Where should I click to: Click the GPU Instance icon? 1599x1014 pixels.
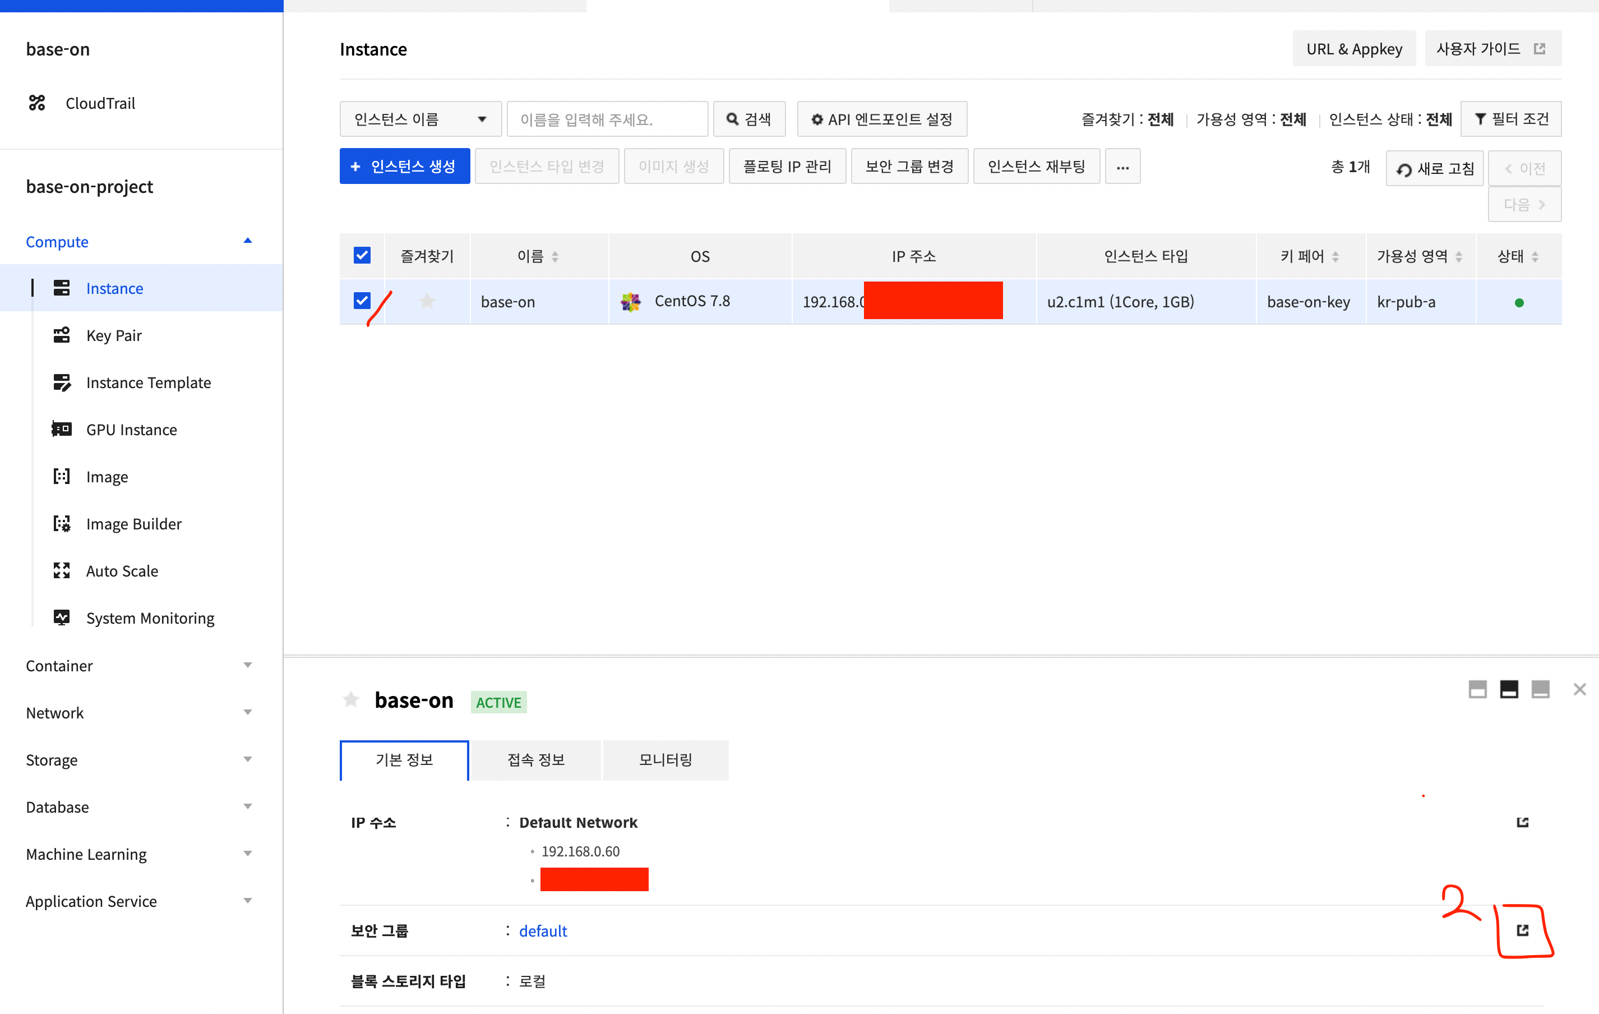click(62, 430)
